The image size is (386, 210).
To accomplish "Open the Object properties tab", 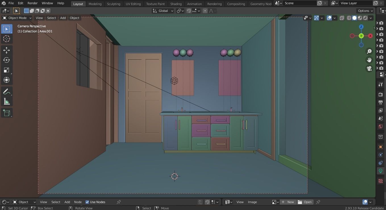I will (381, 147).
